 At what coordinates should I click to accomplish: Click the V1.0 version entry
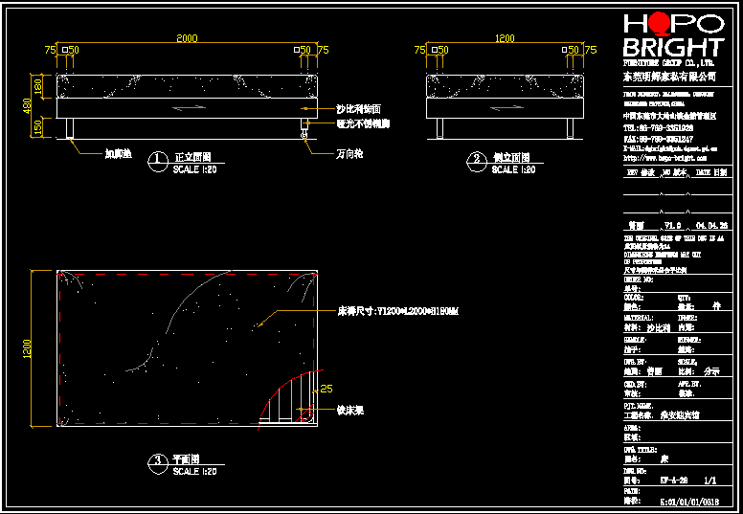coord(672,226)
